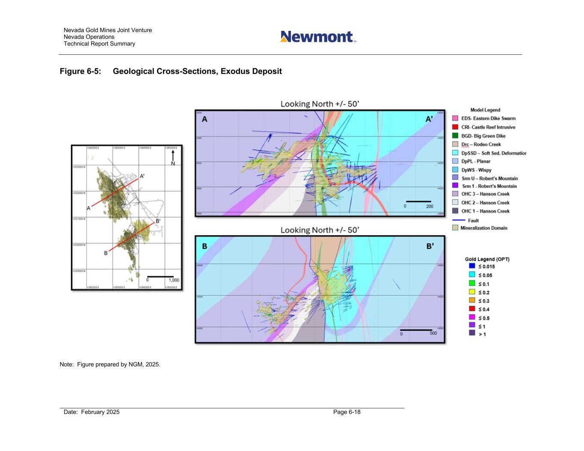Click the 0–200 scale bar in section A
Image resolution: width=584 pixels, height=451 pixels.
(x=418, y=202)
